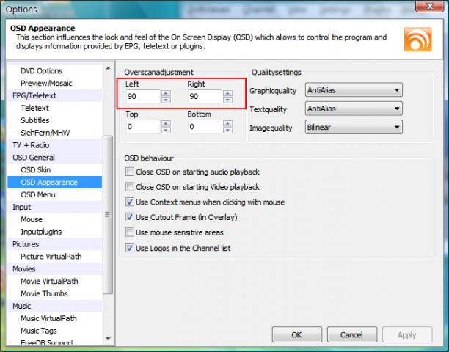The image size is (449, 352).
Task: Click the greyed-out Apply button
Action: (407, 334)
